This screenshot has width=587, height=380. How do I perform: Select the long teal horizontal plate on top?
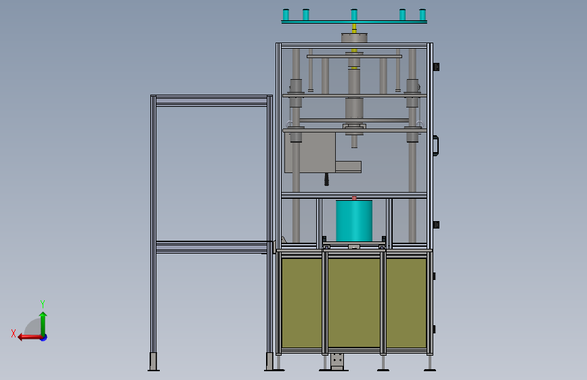click(354, 22)
